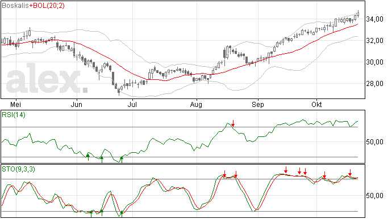Click the +BOL(20;2) indicator label

47,6
